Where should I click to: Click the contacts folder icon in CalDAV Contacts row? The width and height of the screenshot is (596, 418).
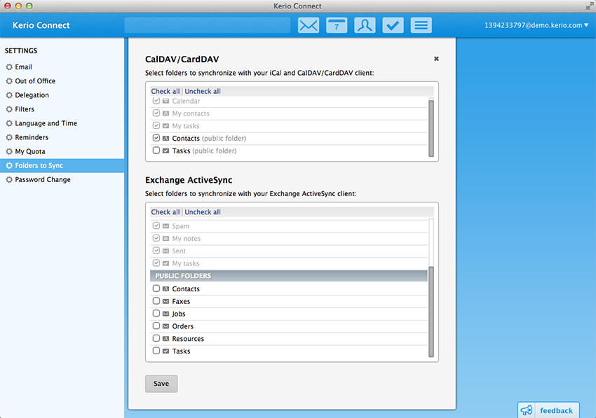(x=165, y=138)
